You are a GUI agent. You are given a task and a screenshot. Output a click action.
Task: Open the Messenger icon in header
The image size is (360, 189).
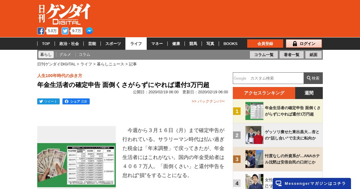pyautogui.click(x=89, y=31)
